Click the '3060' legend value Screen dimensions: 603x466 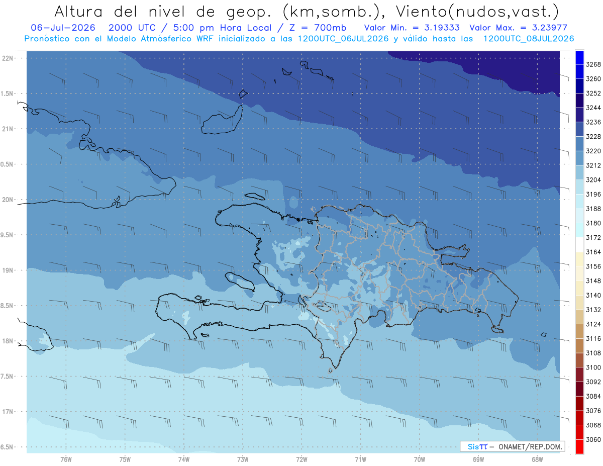click(x=593, y=439)
